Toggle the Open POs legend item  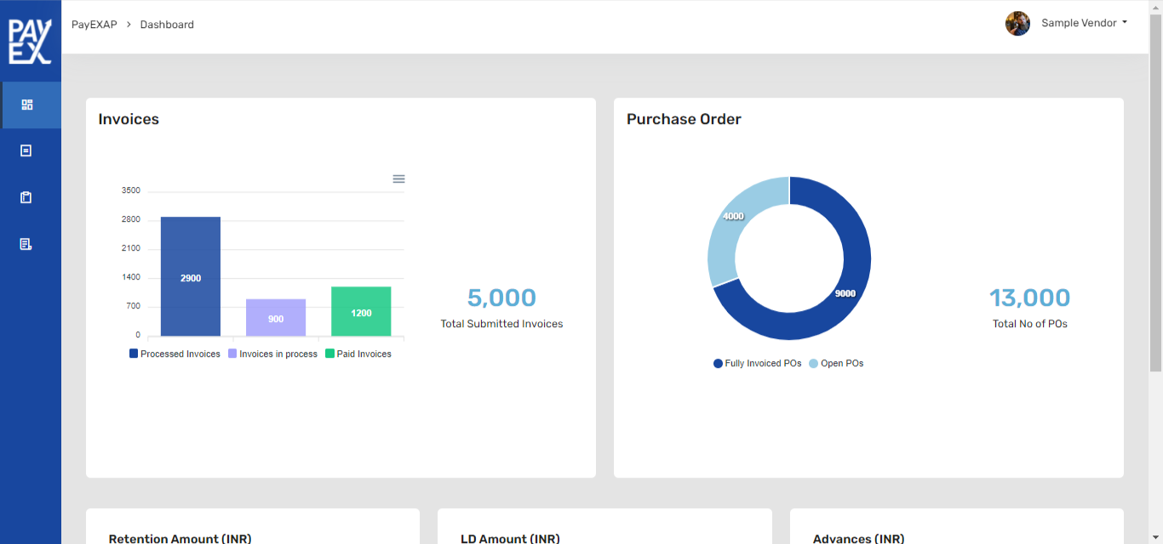[836, 363]
